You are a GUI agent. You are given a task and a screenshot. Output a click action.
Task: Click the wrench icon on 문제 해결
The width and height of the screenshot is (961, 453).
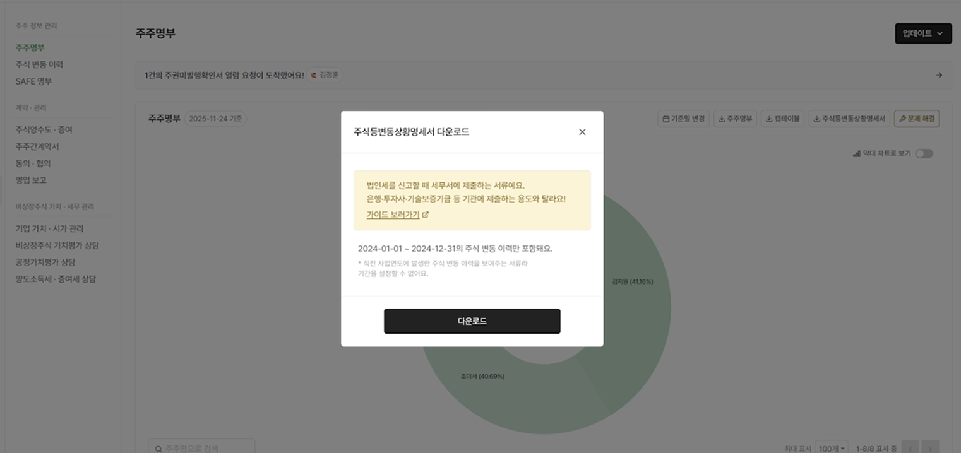point(904,118)
